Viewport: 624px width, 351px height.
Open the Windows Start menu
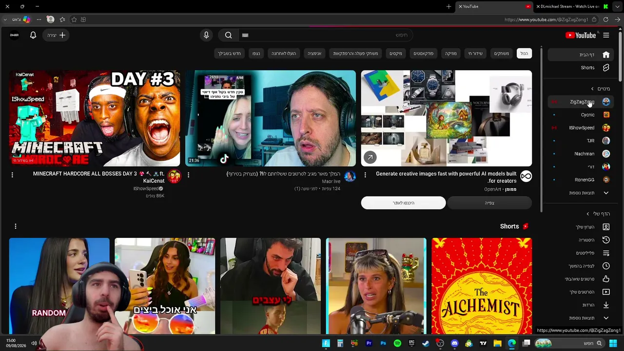(x=613, y=343)
